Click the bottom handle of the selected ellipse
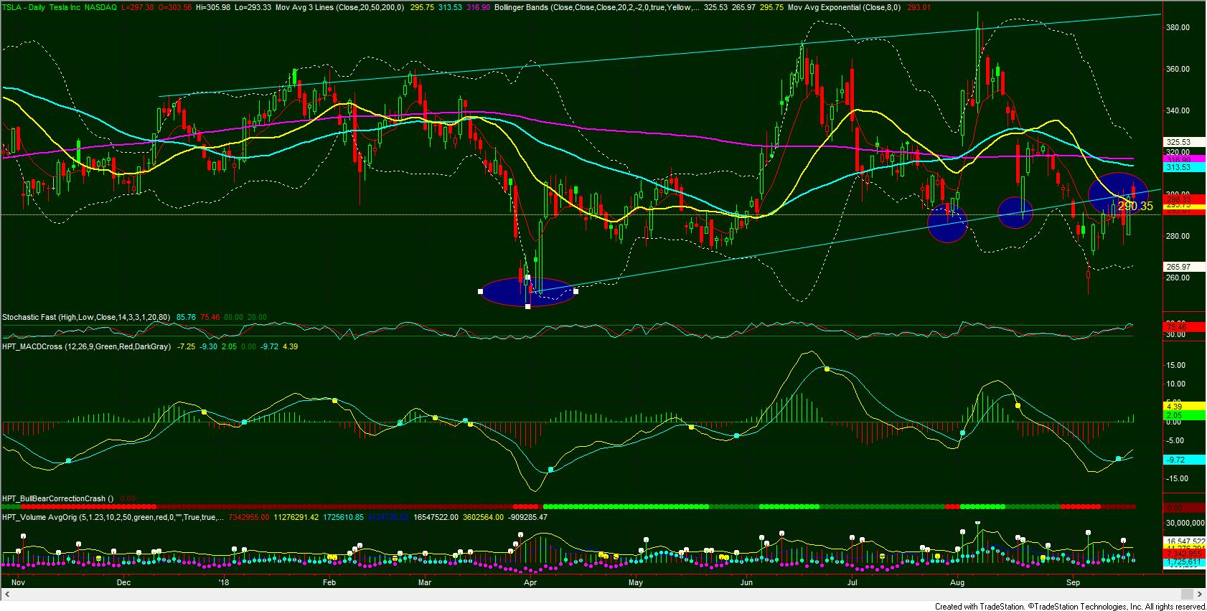Screen dimensions: 1207x611 (x=528, y=307)
